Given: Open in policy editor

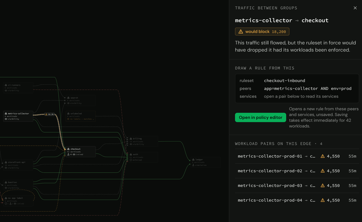Looking at the screenshot, I should 260,117.
